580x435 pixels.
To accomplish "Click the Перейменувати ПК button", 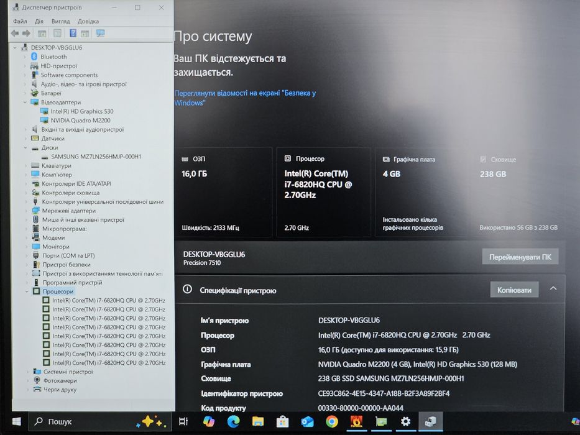I will (520, 257).
